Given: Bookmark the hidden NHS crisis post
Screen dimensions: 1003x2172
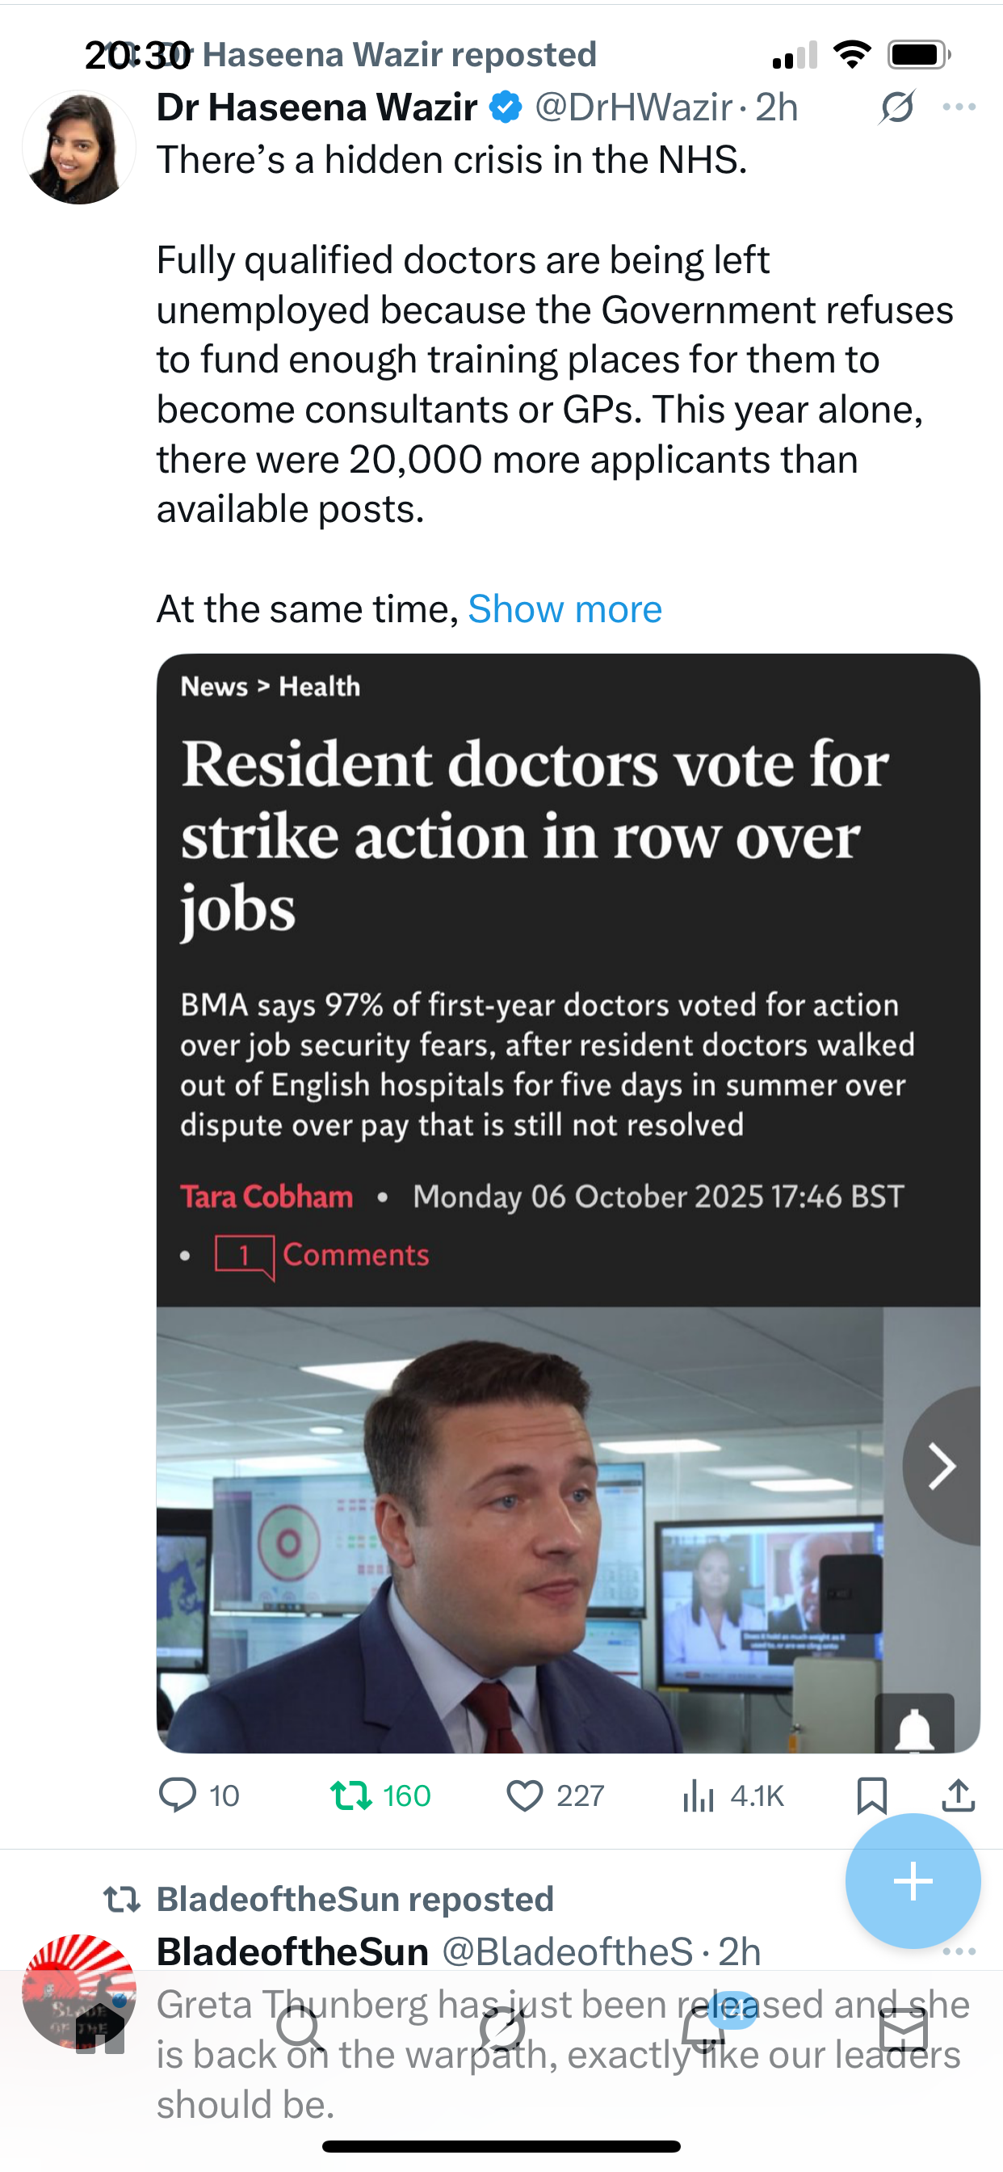Looking at the screenshot, I should [871, 1795].
